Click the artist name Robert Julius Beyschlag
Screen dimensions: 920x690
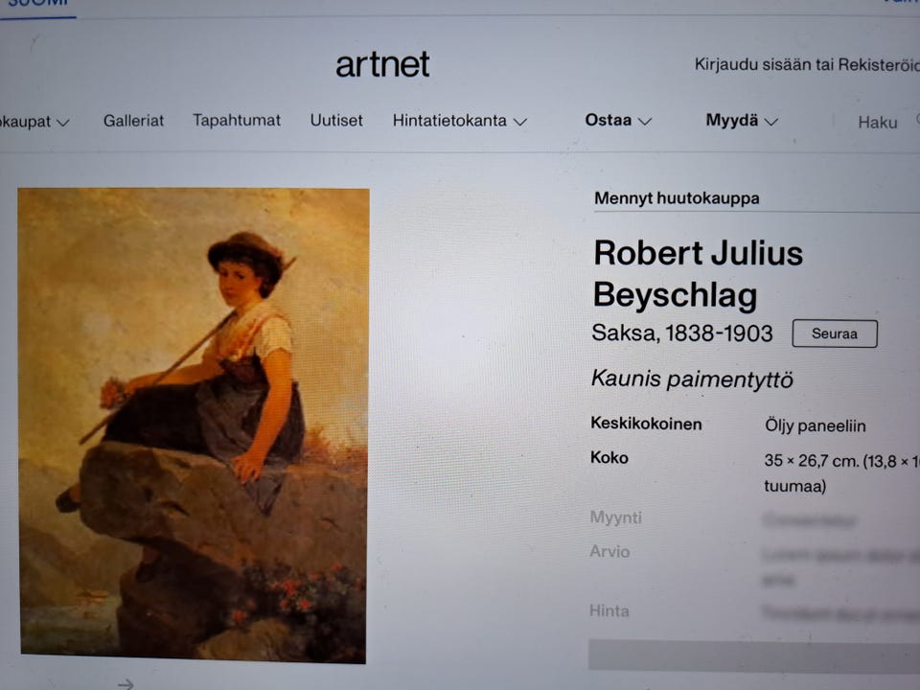coord(699,273)
